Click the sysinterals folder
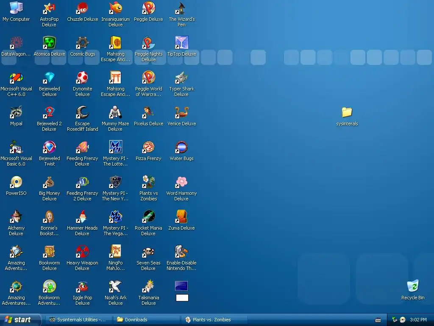Screen dimensions: 434x326 [347, 112]
